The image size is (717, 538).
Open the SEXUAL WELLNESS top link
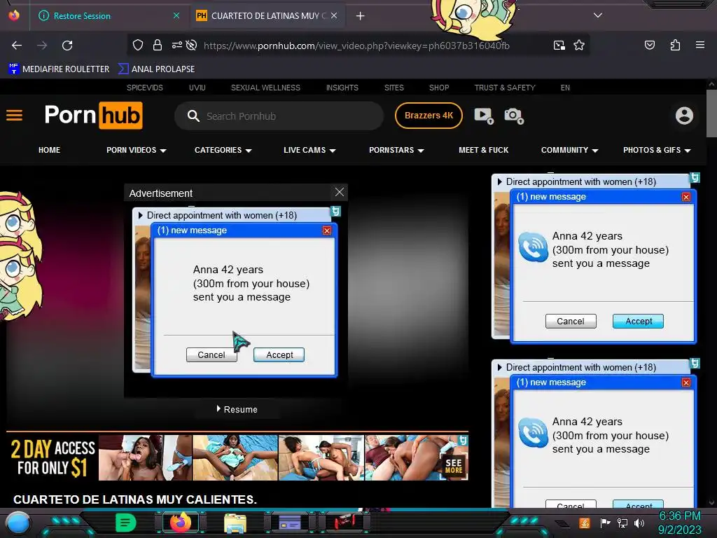tap(265, 88)
